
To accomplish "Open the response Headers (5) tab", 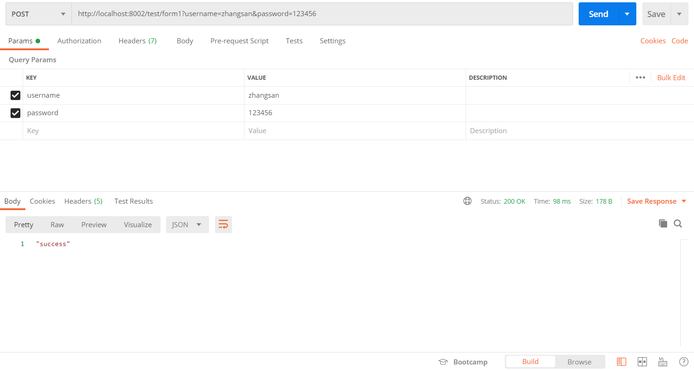I will tap(83, 201).
